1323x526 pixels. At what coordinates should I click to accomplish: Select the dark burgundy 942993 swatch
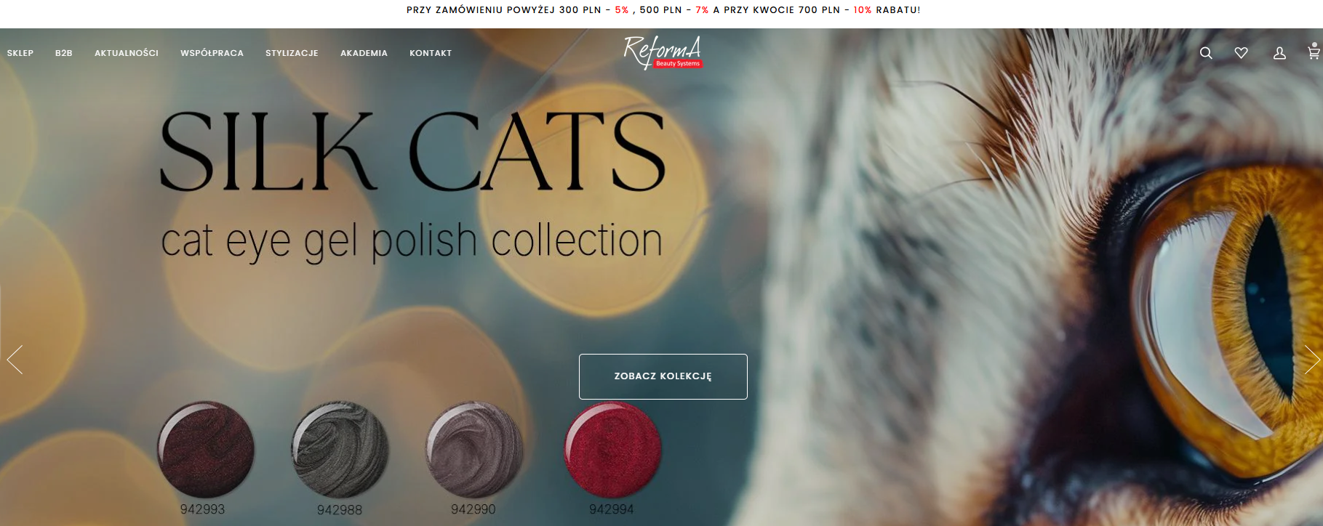pos(206,449)
